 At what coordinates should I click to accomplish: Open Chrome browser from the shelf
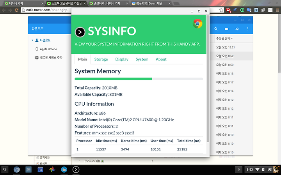pyautogui.click(x=17, y=170)
